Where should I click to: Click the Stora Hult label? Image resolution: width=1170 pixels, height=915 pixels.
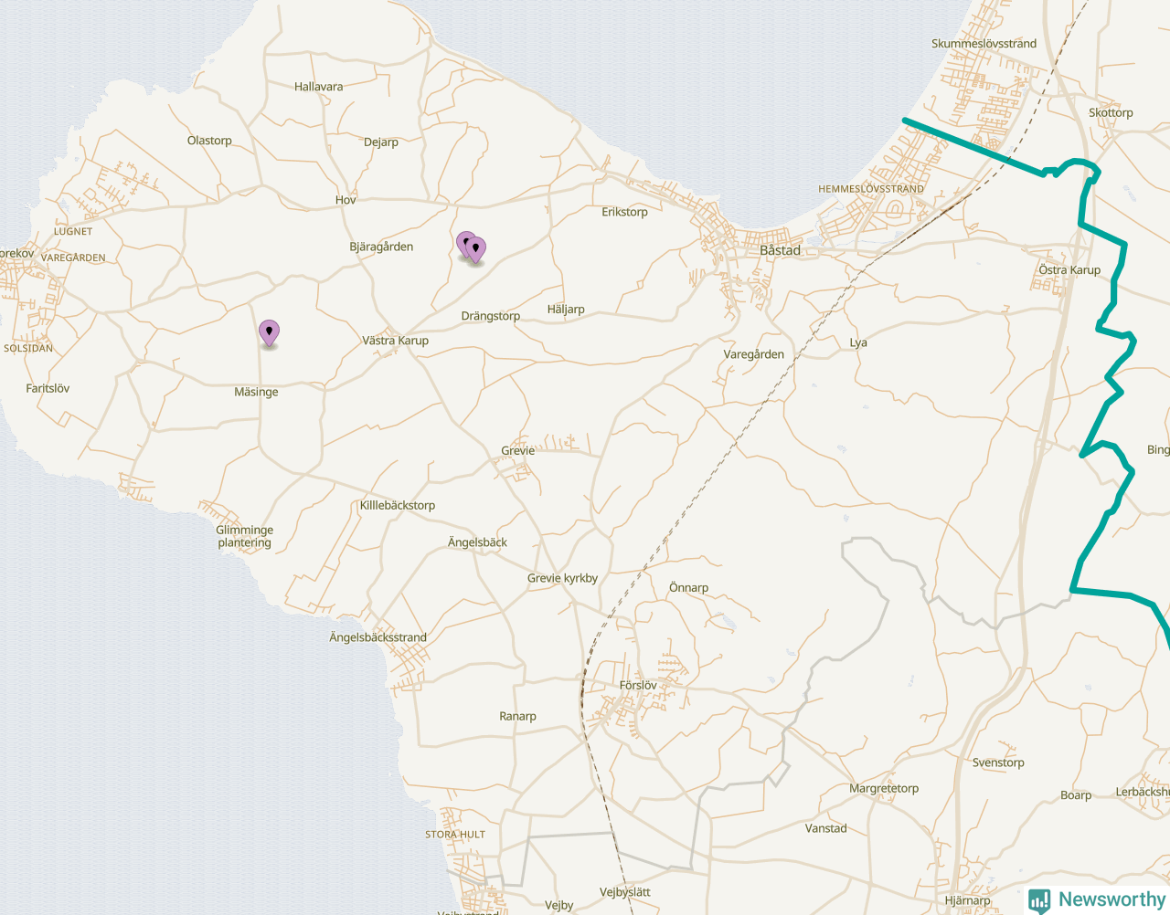point(455,835)
